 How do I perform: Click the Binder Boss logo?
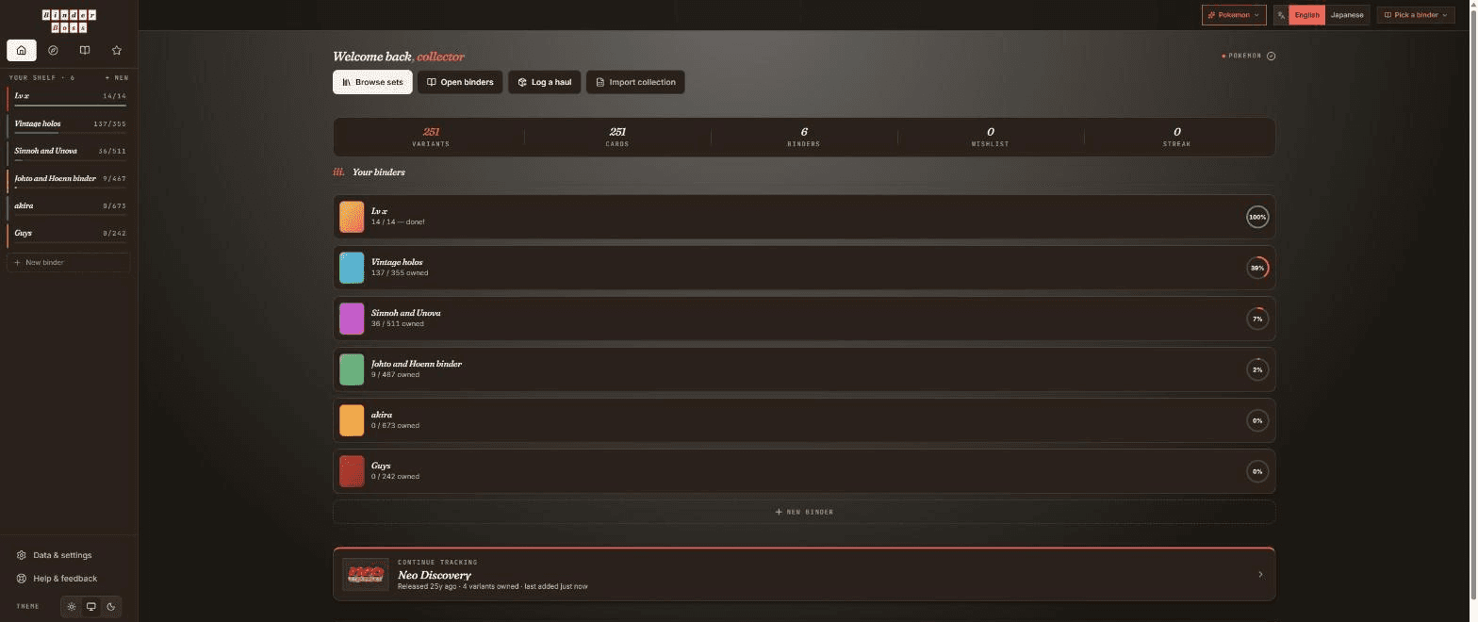[69, 21]
